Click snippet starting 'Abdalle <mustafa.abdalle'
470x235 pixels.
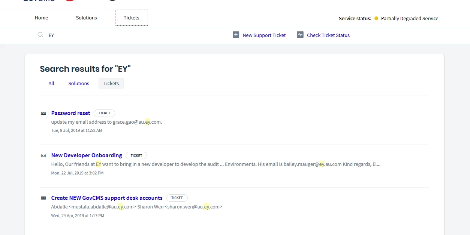point(137,207)
